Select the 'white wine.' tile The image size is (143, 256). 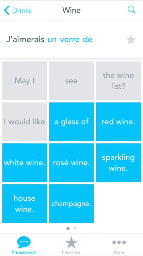[25, 162]
